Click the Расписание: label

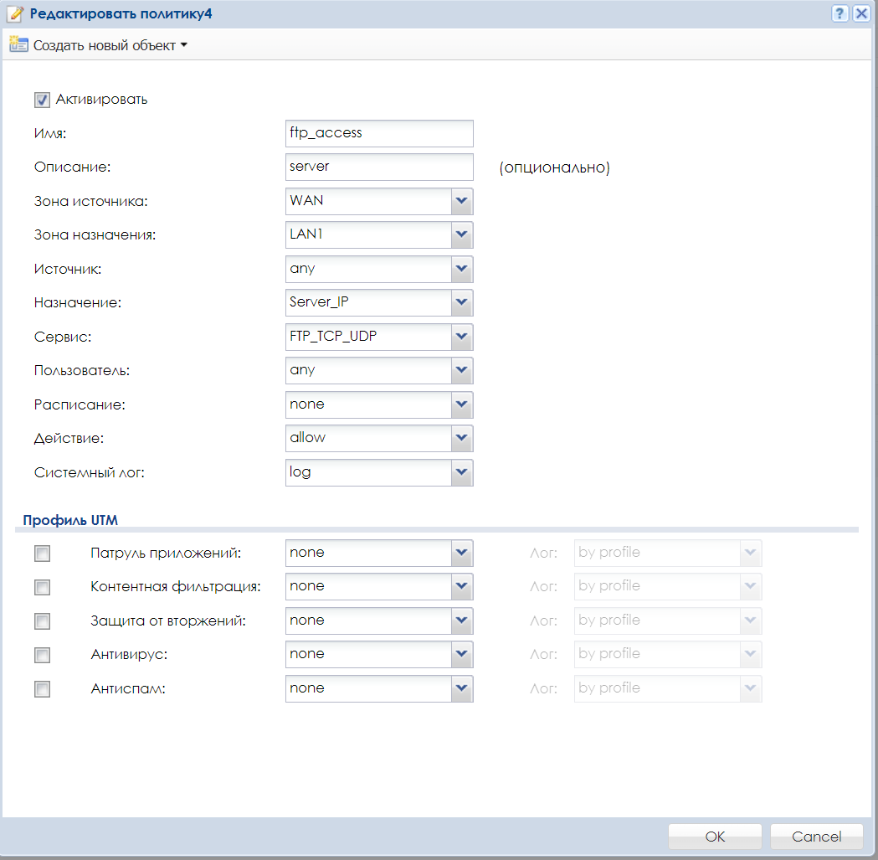point(80,404)
